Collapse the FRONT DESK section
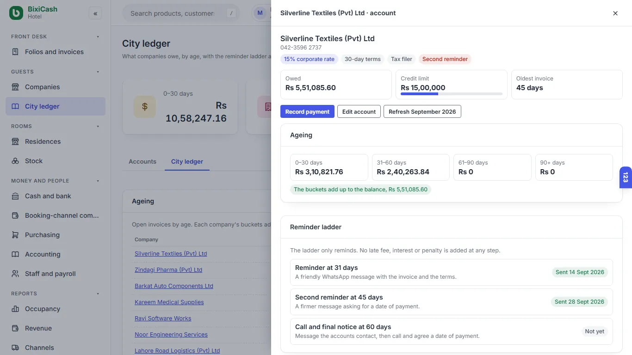 (98, 37)
